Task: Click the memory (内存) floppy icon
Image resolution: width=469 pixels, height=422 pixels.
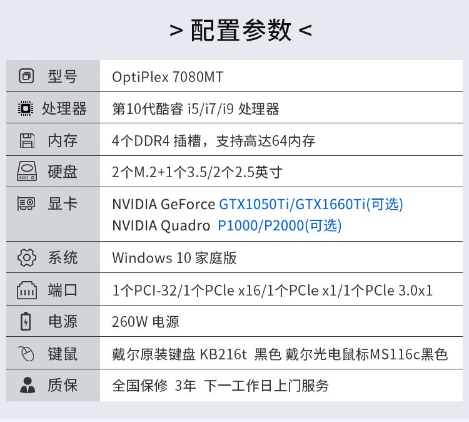Action: [28, 140]
